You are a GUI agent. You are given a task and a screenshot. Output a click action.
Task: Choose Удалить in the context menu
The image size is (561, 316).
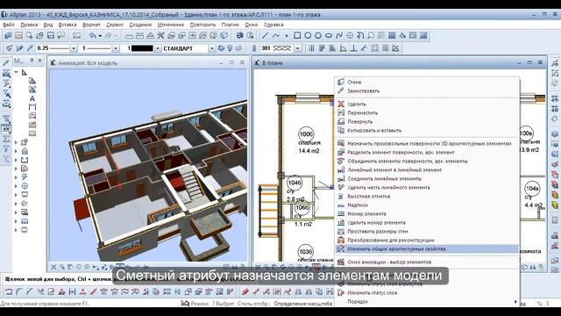click(x=427, y=104)
